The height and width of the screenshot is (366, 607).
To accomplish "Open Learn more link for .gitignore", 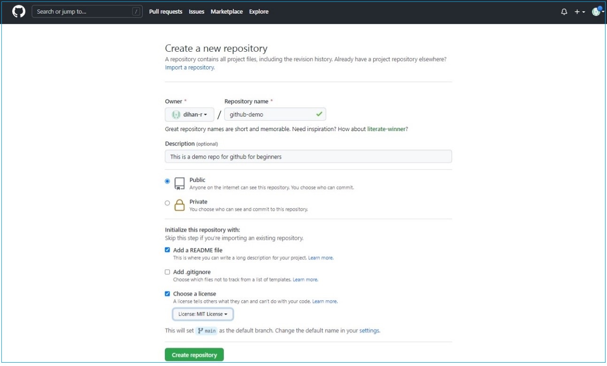I will (x=305, y=280).
